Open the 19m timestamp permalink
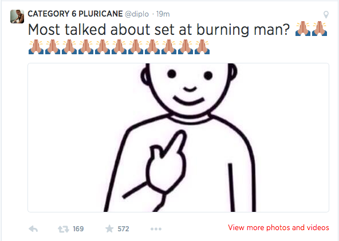Viewport: 339px width, 241px height. click(x=163, y=14)
